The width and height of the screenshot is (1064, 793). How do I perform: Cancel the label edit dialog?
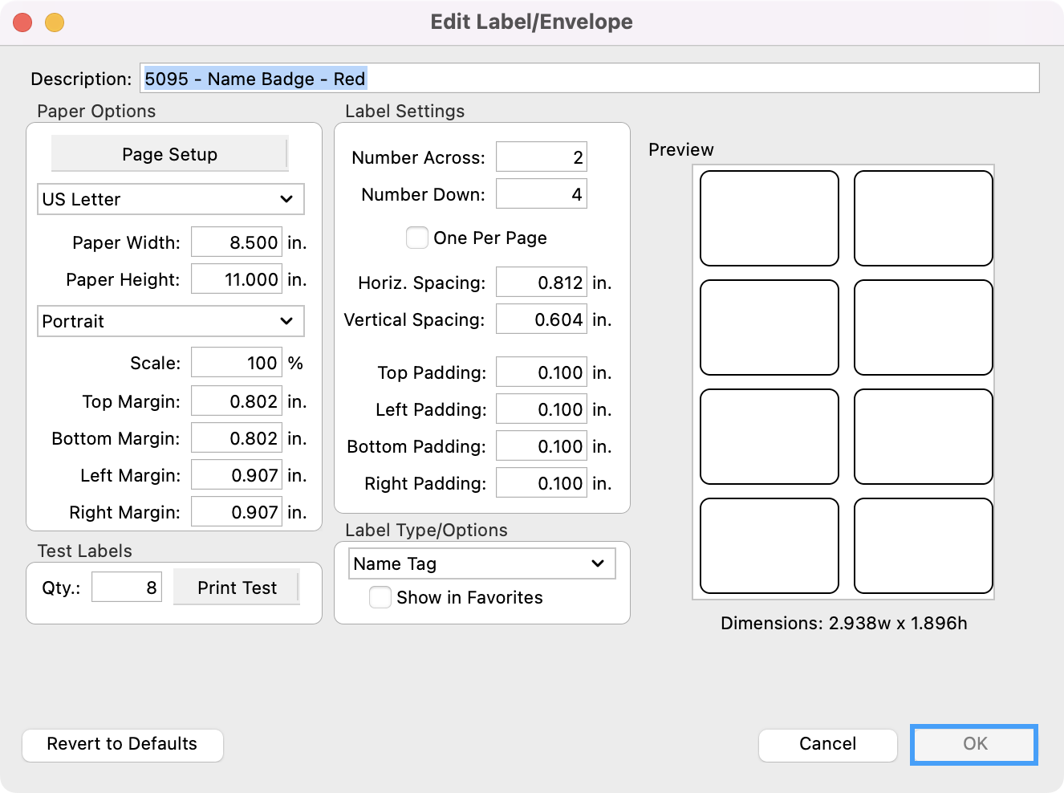[x=827, y=744]
